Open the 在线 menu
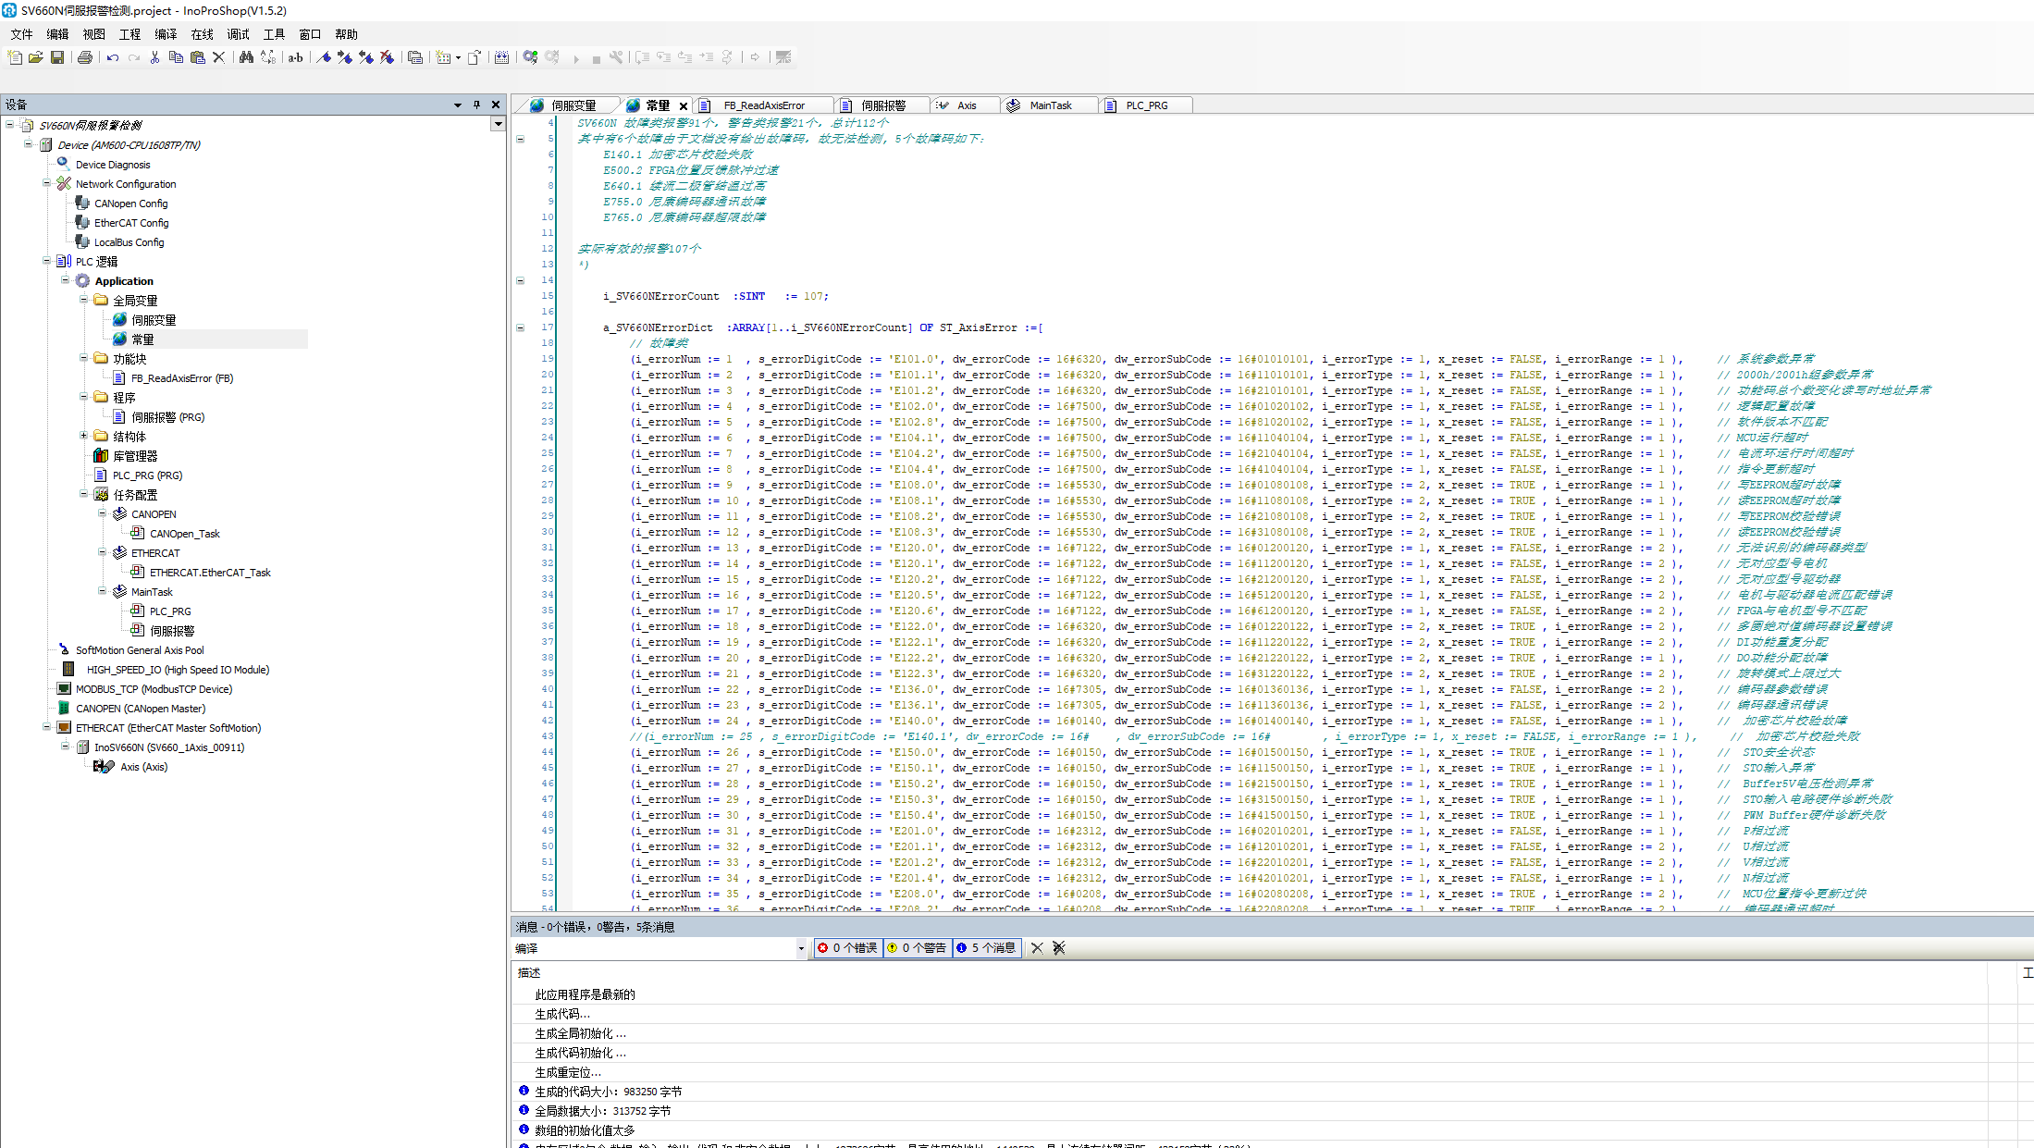This screenshot has width=2034, height=1148. (202, 34)
